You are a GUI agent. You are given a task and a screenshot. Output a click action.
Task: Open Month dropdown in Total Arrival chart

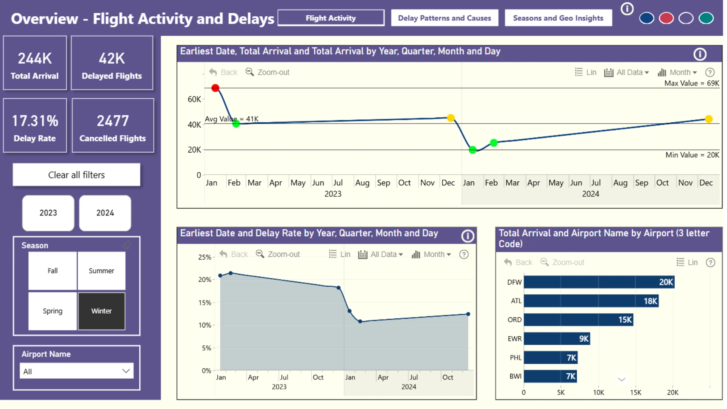tap(677, 72)
